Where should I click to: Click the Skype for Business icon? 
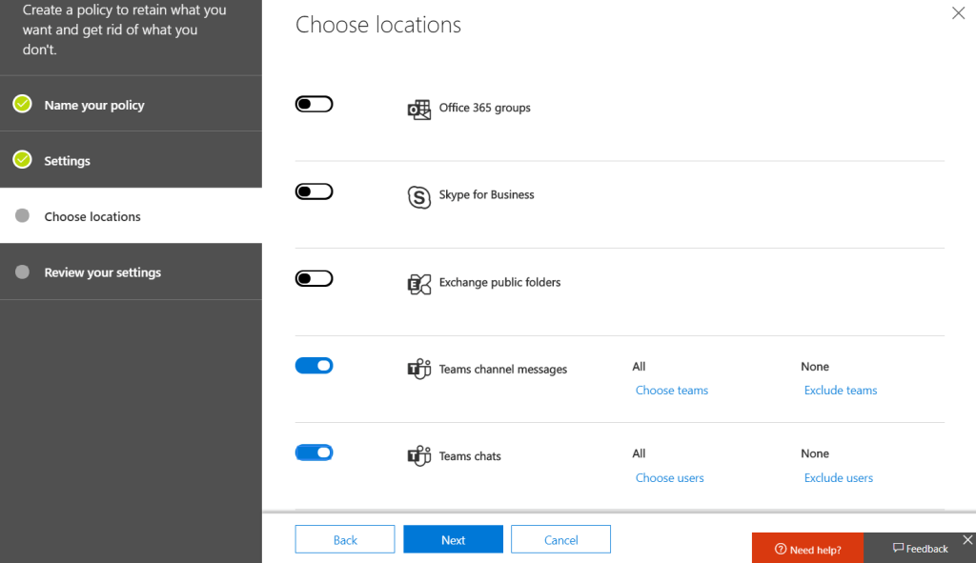(x=418, y=197)
